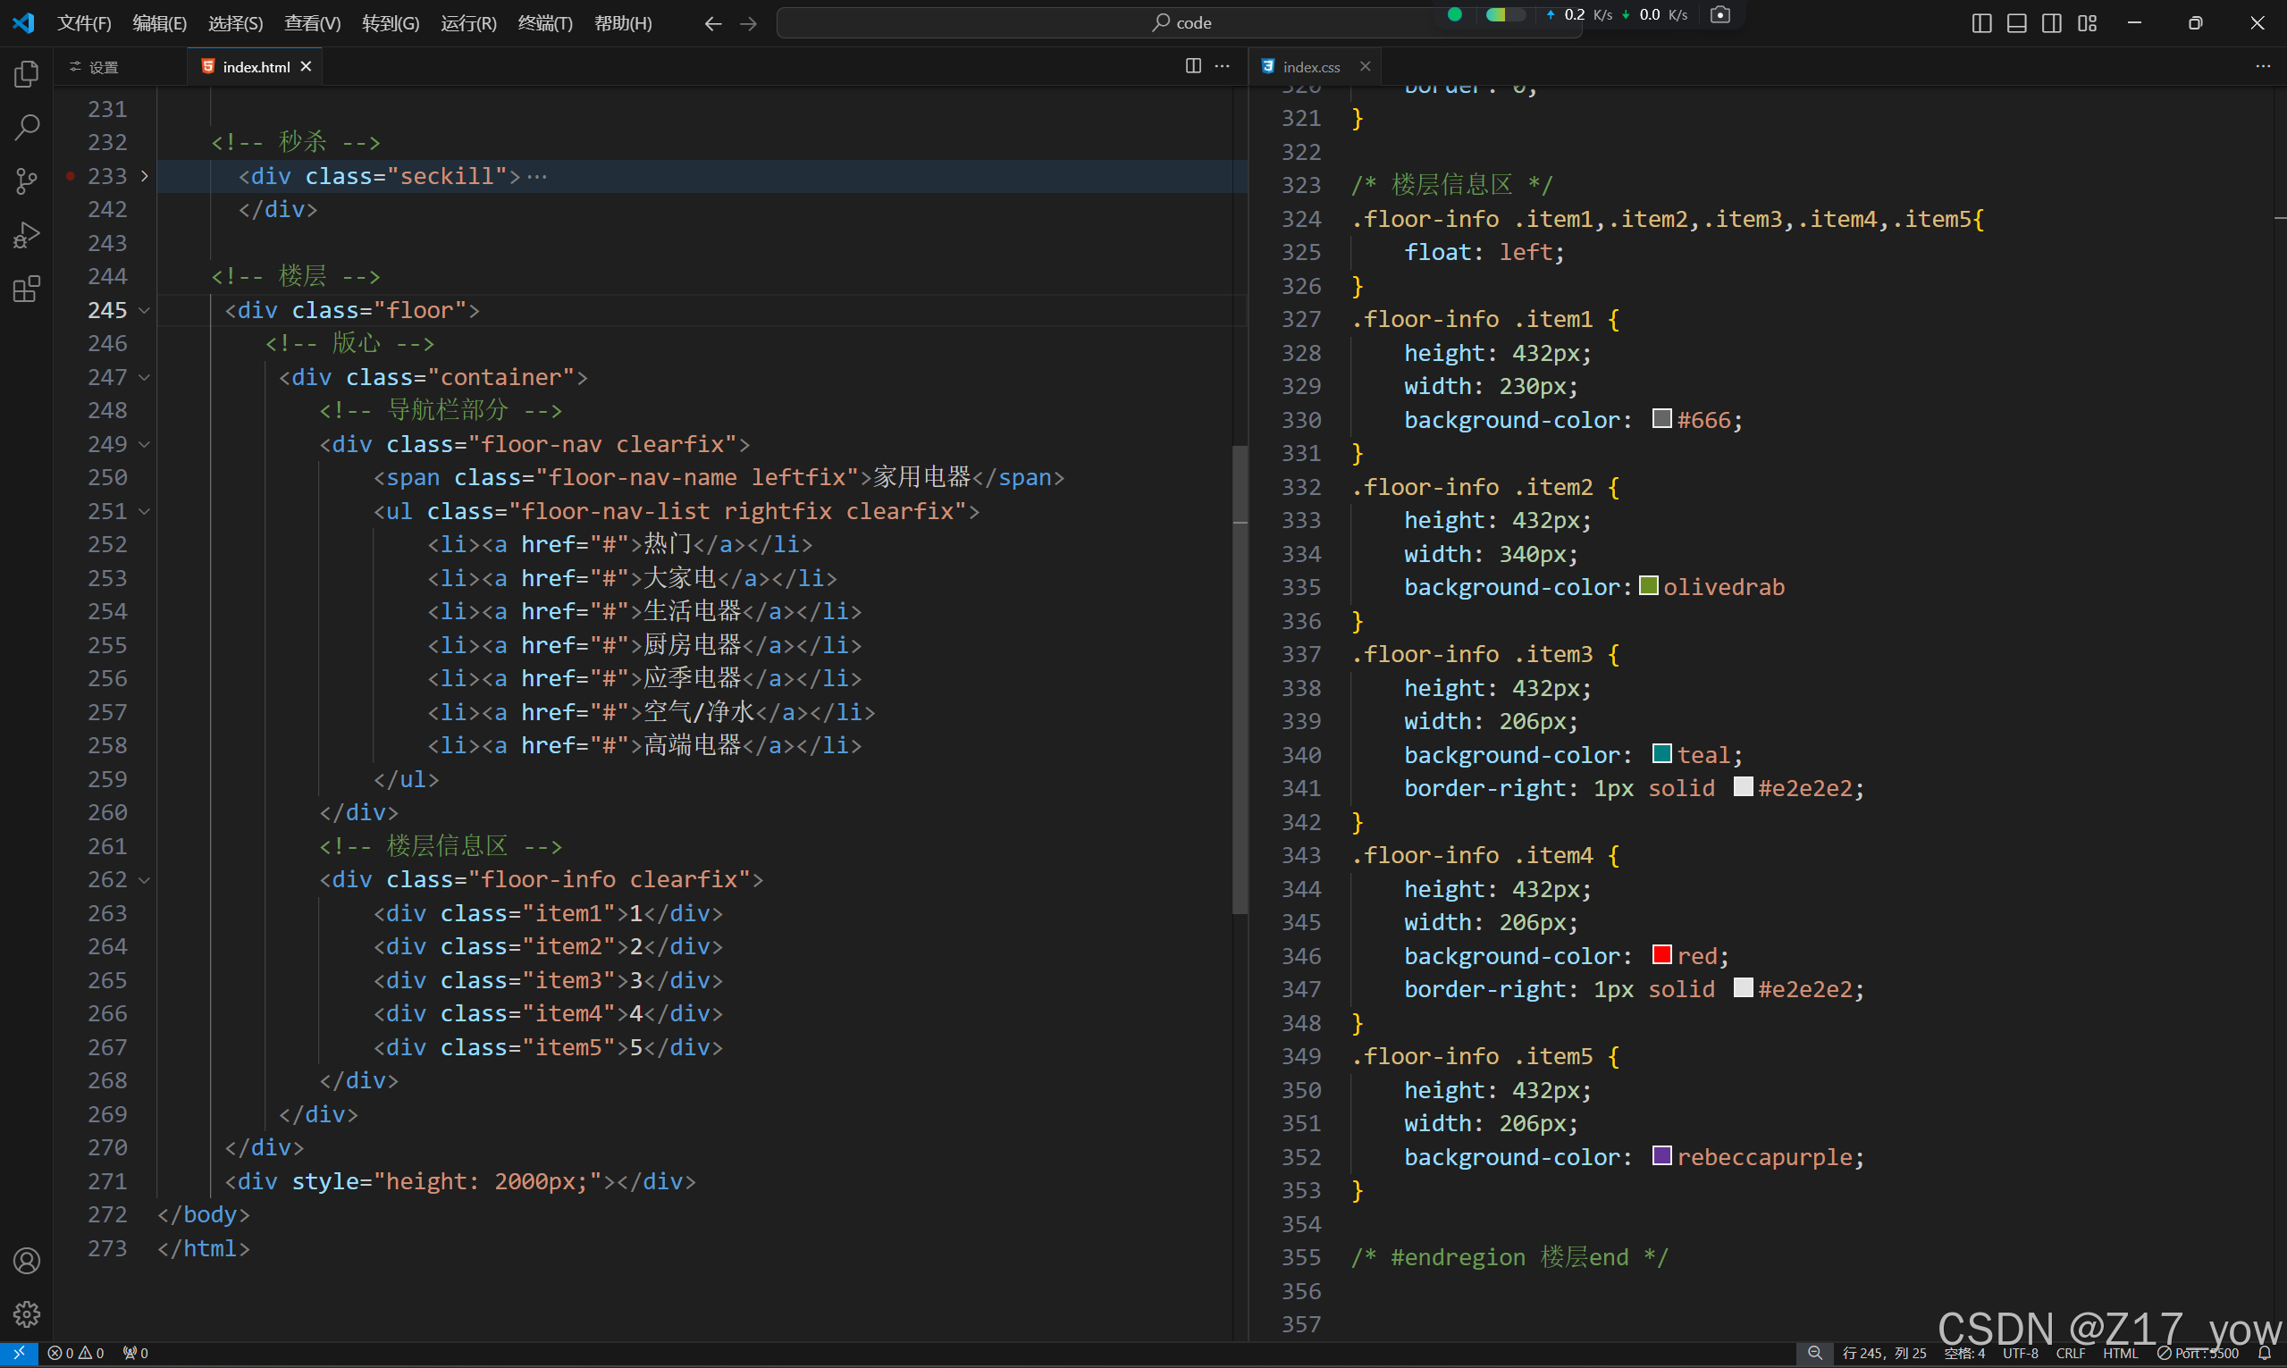Toggle the secondary sidebar layout button
Image resolution: width=2287 pixels, height=1368 pixels.
[x=2051, y=23]
